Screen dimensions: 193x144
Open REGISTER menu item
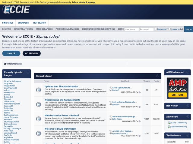click(6, 29)
